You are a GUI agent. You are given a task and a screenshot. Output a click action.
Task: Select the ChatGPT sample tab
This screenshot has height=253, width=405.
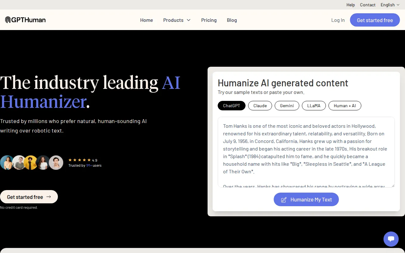232,106
